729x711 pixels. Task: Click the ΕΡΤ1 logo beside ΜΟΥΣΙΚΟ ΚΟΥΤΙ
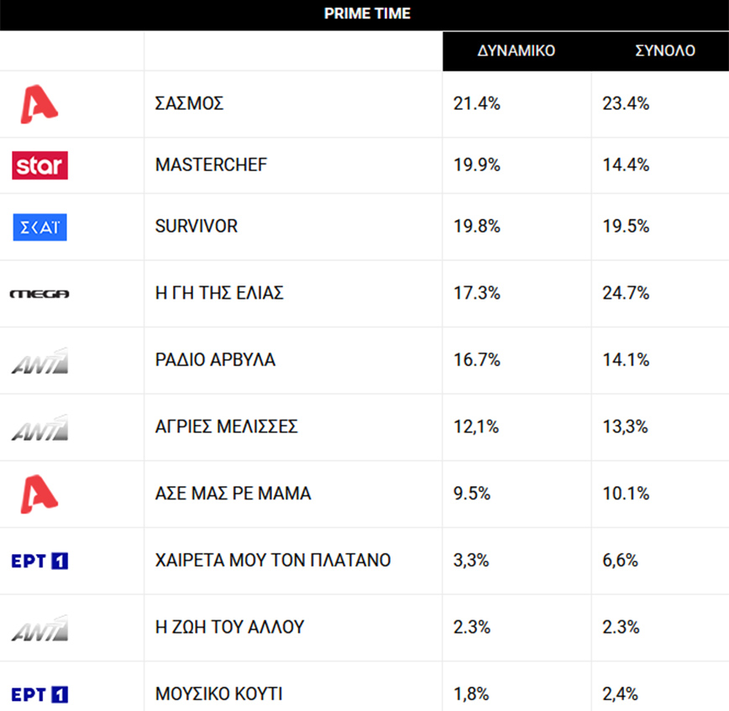39,694
